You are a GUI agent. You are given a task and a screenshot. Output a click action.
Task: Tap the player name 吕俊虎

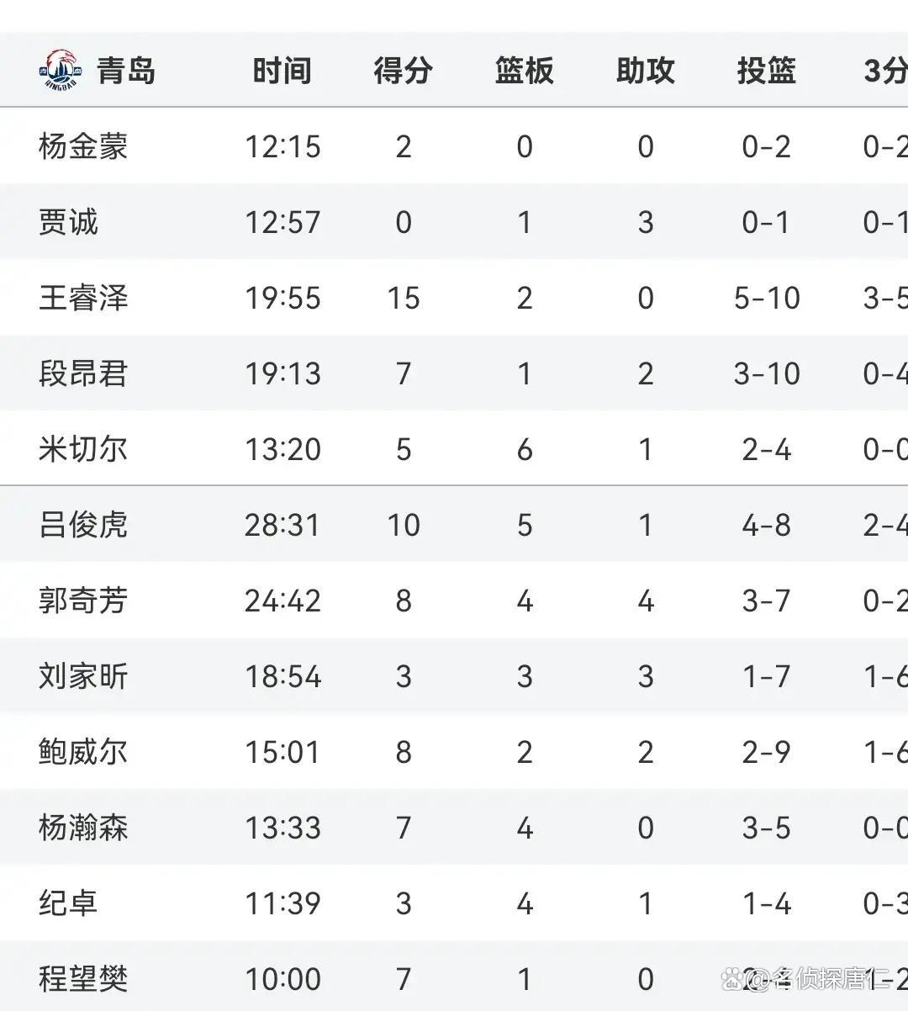[x=82, y=525]
